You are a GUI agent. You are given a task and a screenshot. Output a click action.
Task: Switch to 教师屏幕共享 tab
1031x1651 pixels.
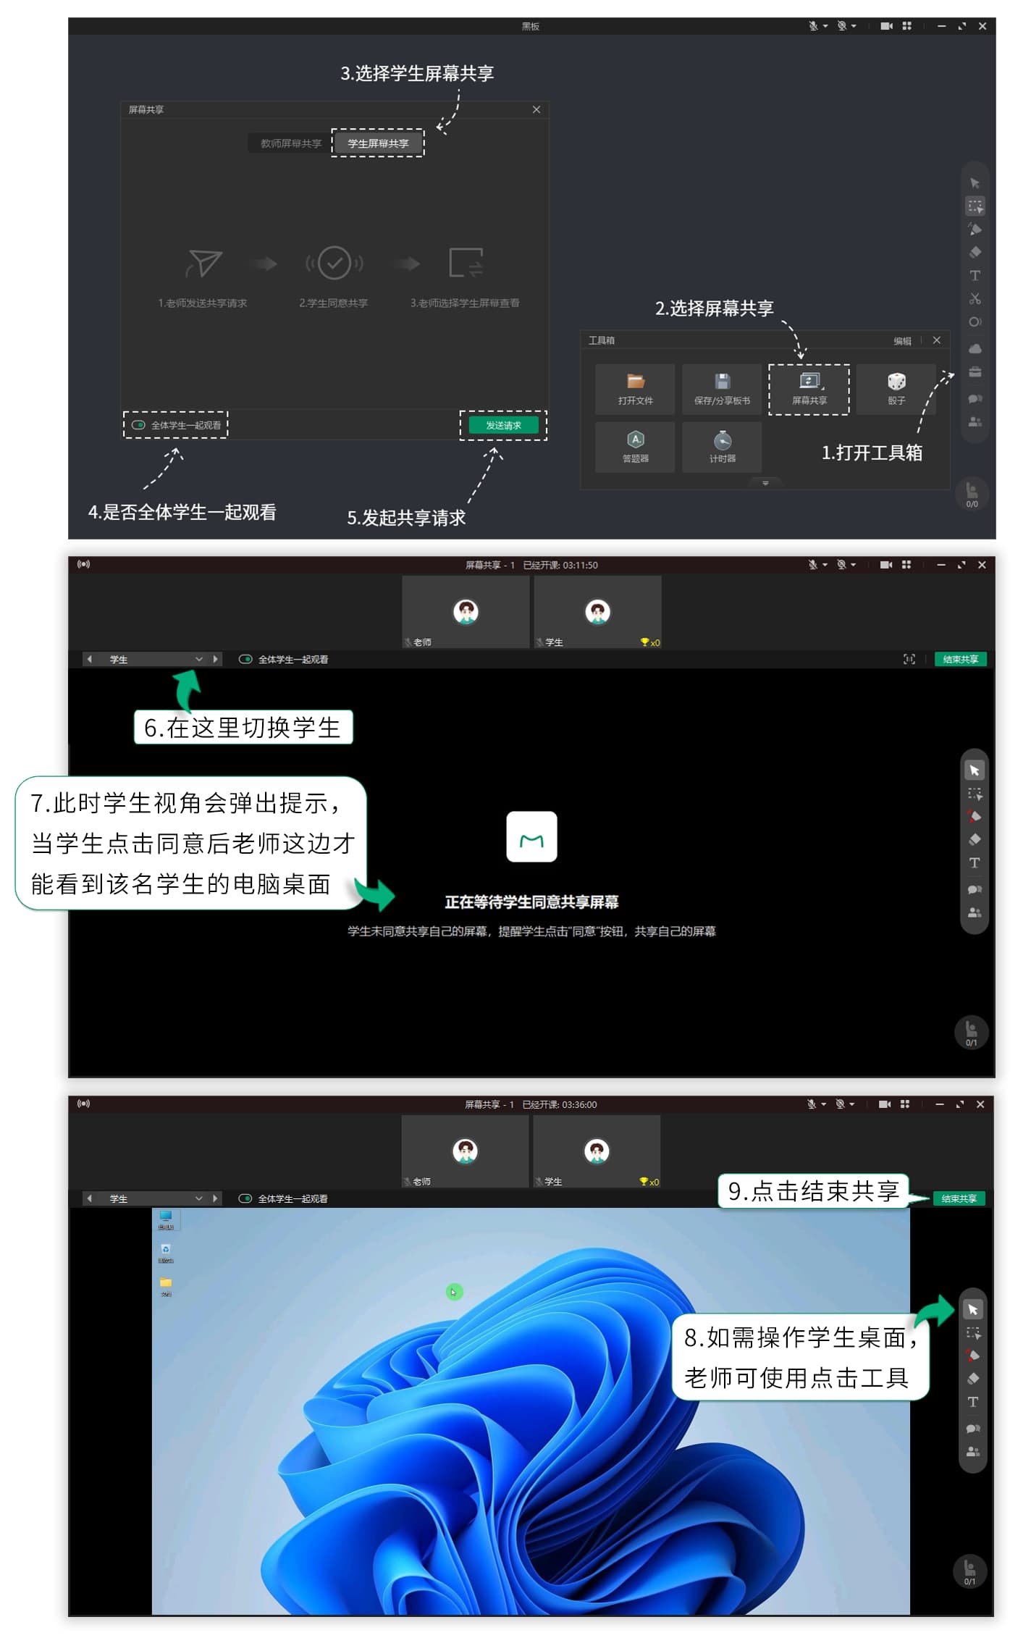point(290,143)
